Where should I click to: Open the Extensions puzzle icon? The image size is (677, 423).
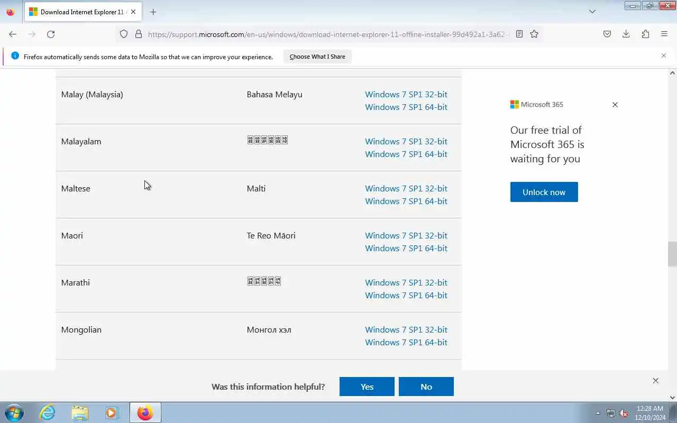pyautogui.click(x=645, y=34)
